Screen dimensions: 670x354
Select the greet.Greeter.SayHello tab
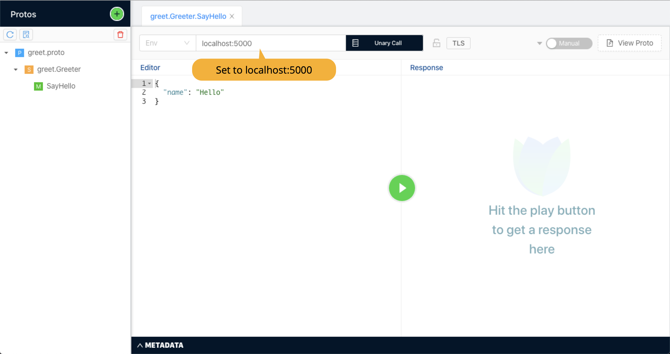pyautogui.click(x=188, y=16)
